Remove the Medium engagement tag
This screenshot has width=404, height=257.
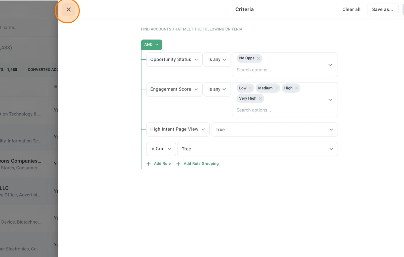(276, 88)
